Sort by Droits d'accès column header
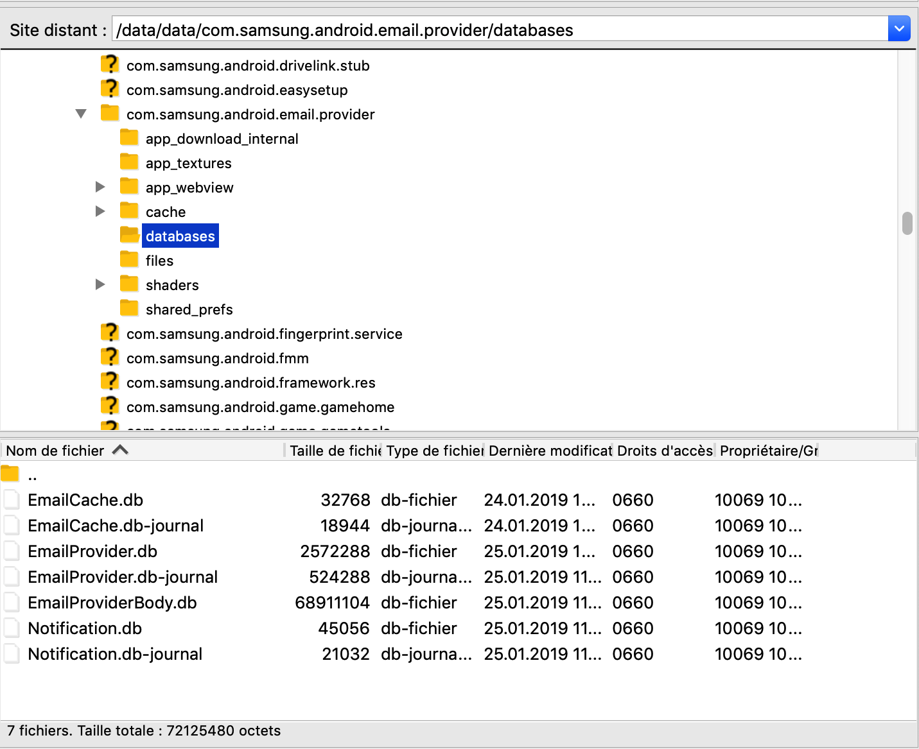 coord(665,451)
